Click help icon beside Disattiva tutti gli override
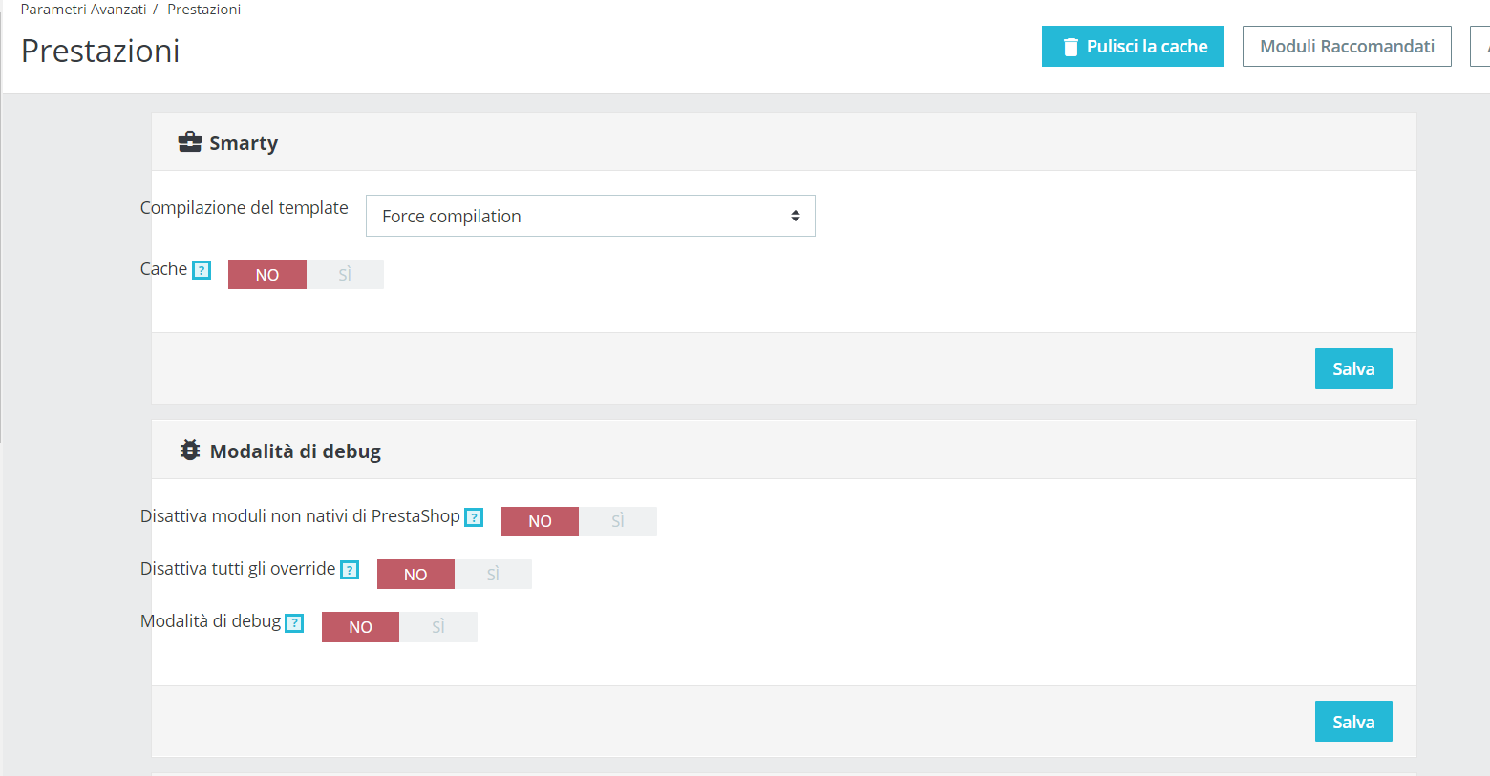The width and height of the screenshot is (1490, 776). click(350, 570)
